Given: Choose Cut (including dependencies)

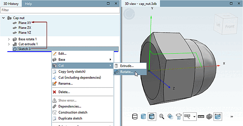Looking at the screenshot, I should click(x=83, y=77).
